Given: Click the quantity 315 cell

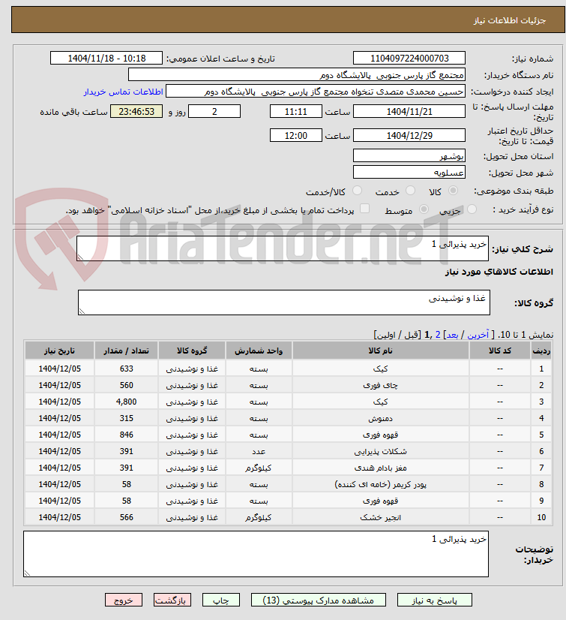Looking at the screenshot, I should tap(127, 418).
